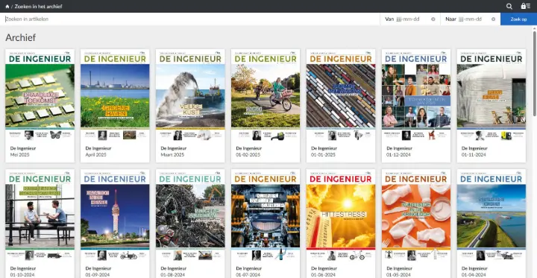537x278 pixels.
Task: Open the lock menu icon in top bar
Action: click(x=525, y=6)
